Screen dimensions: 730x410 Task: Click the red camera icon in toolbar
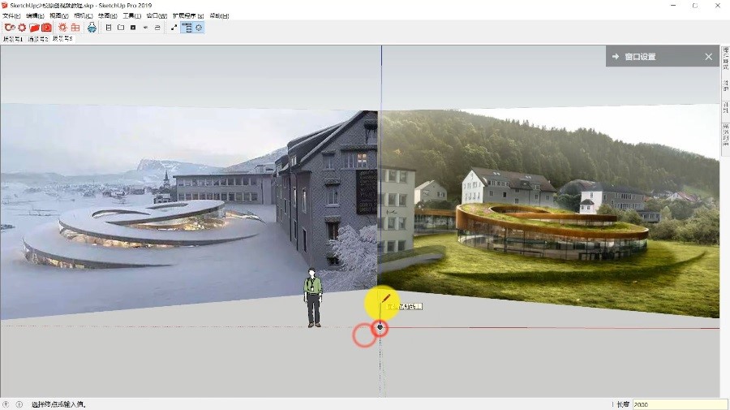[x=47, y=28]
